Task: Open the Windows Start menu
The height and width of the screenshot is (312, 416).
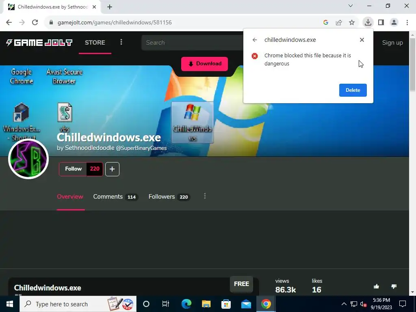Action: coord(10,304)
